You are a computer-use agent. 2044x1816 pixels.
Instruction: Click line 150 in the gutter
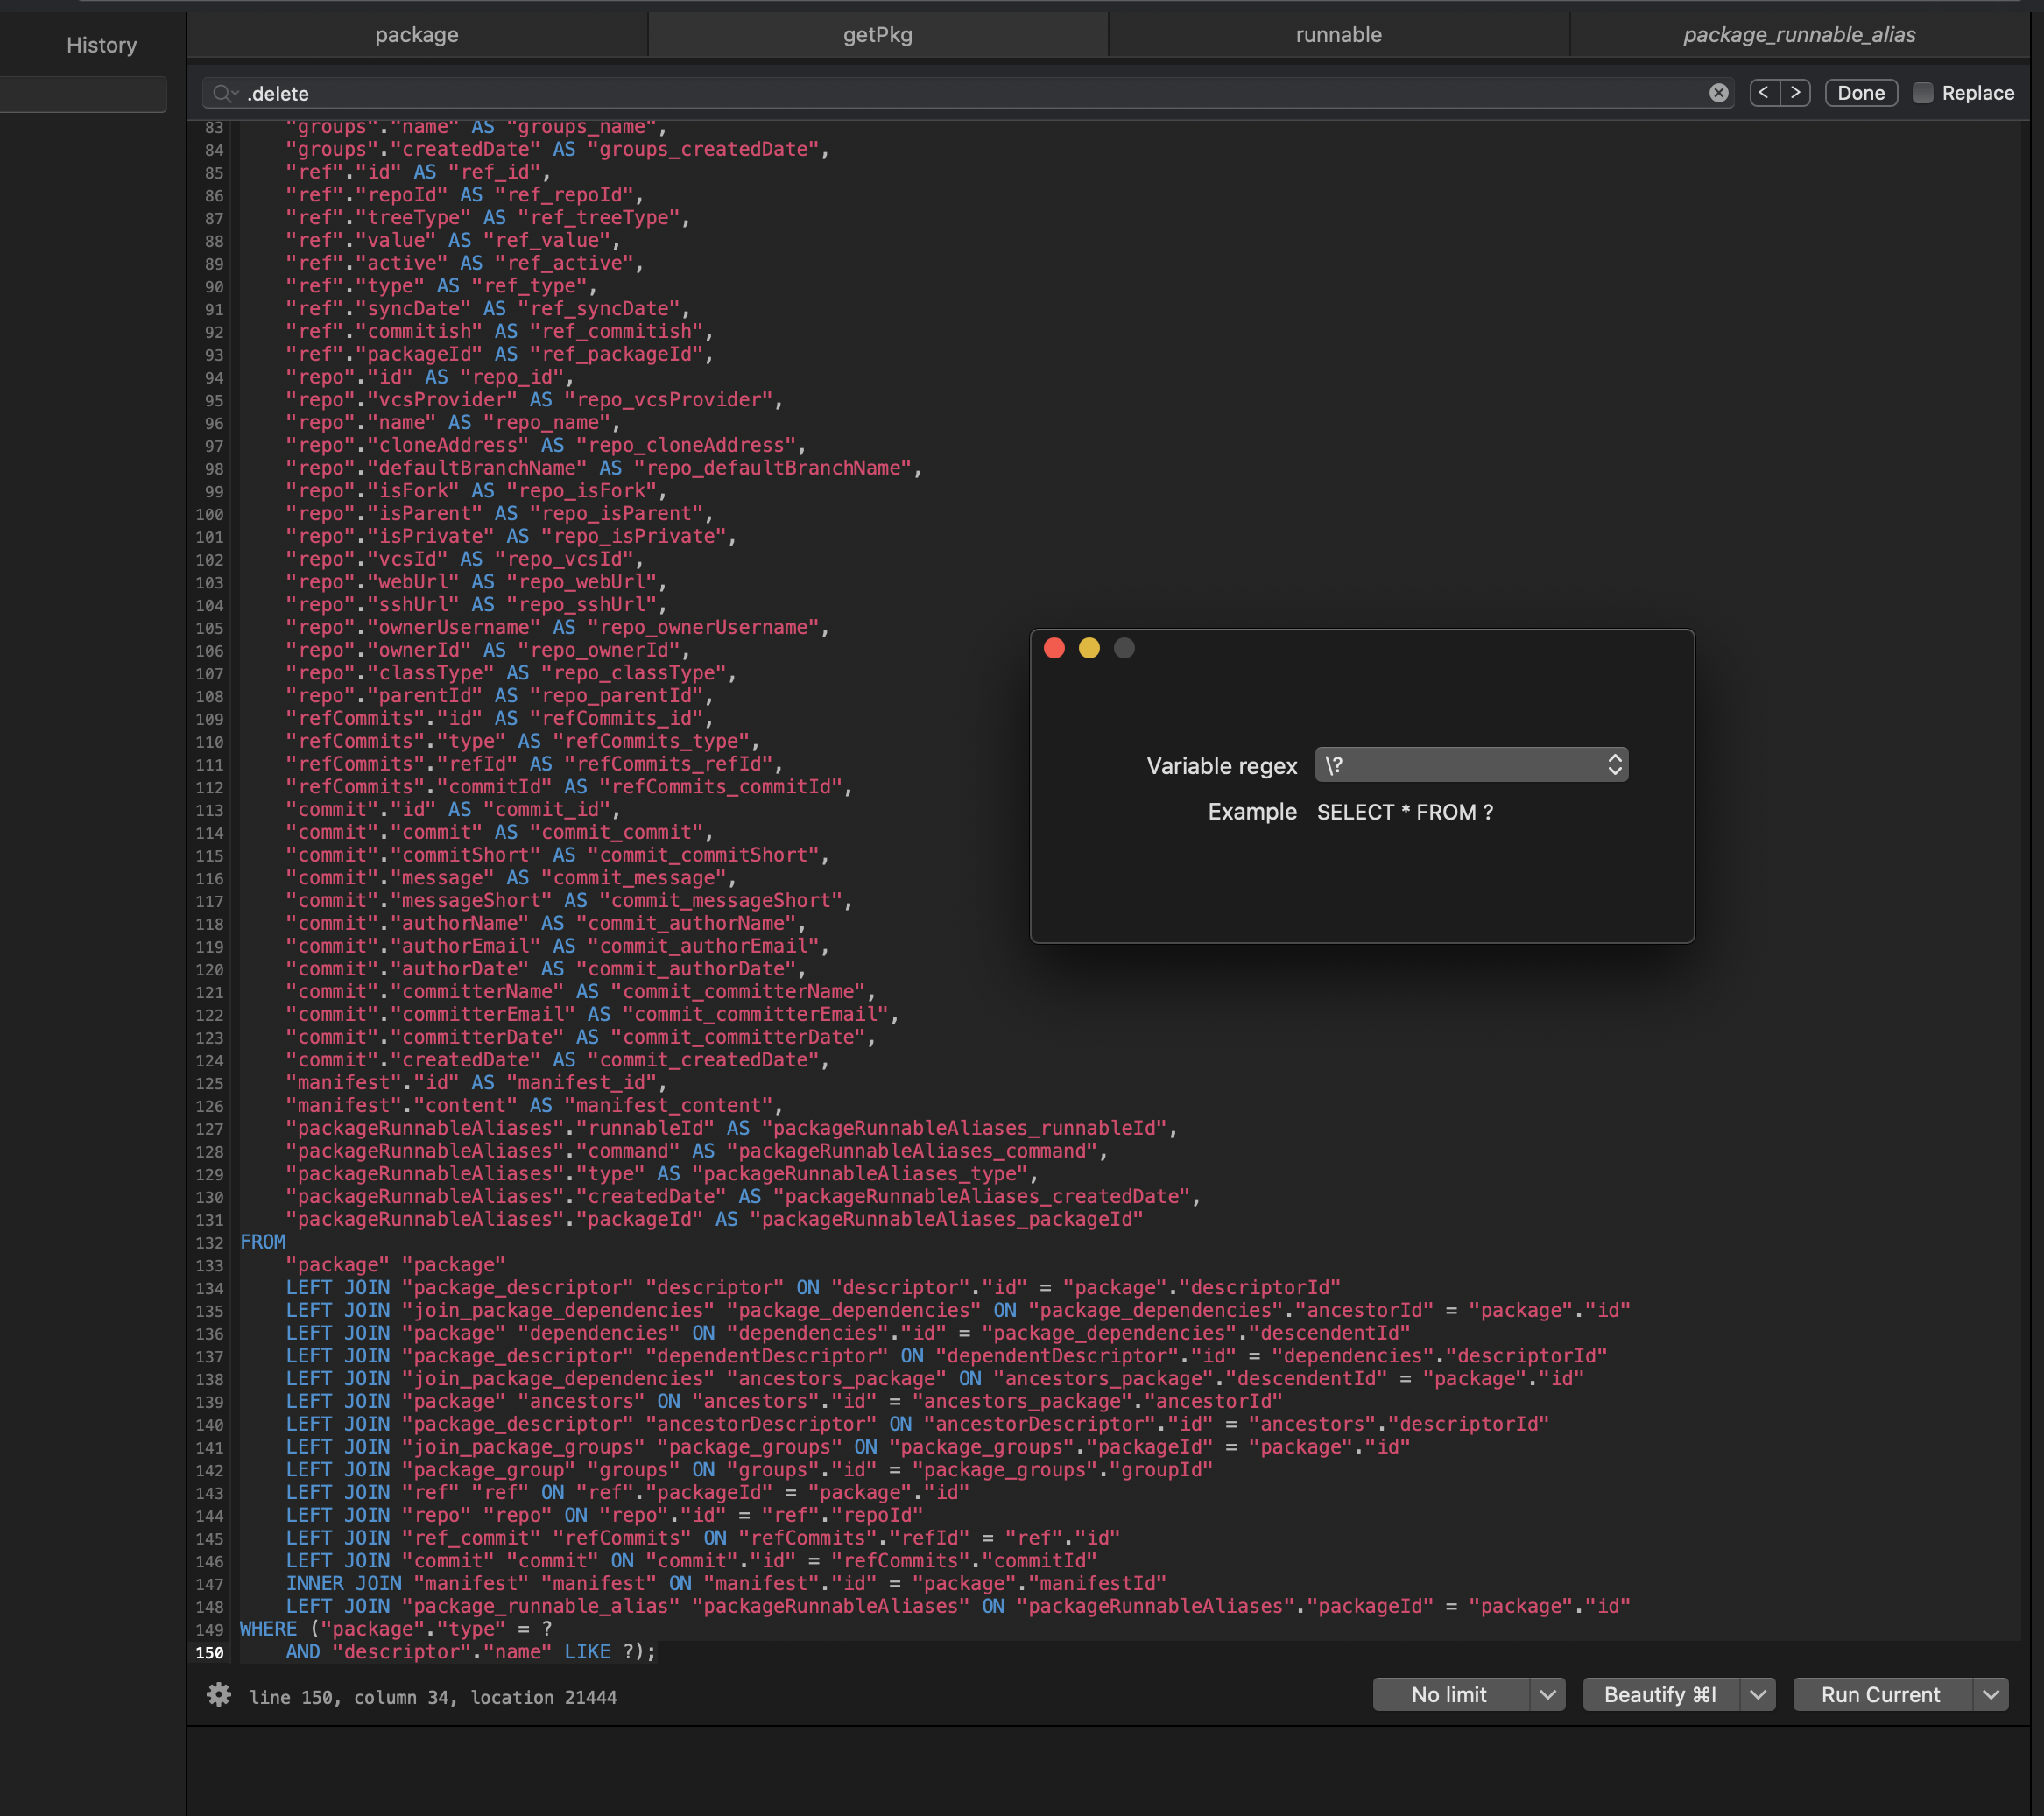tap(209, 1652)
